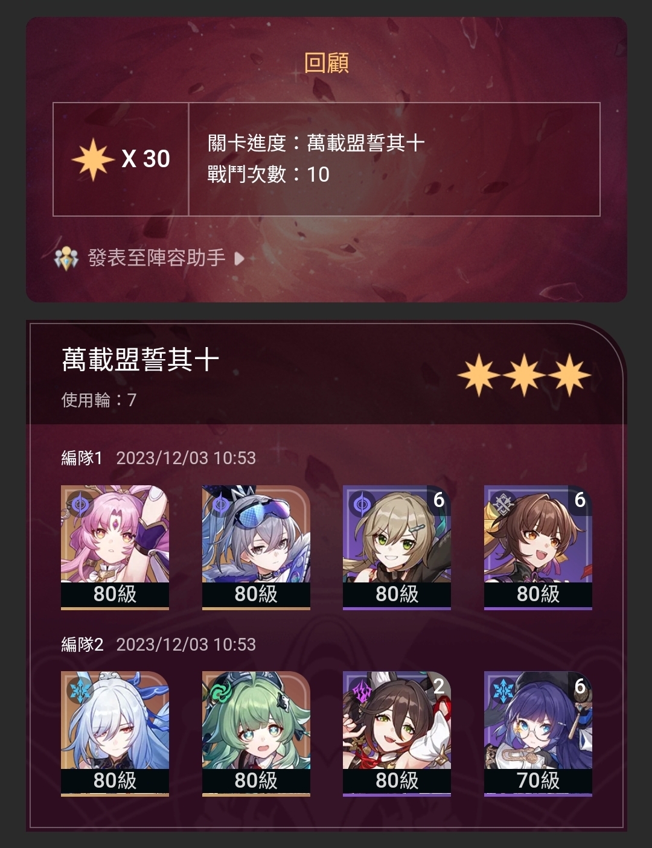
Task: Select the pink-haired character in 編隊1
Action: (115, 547)
